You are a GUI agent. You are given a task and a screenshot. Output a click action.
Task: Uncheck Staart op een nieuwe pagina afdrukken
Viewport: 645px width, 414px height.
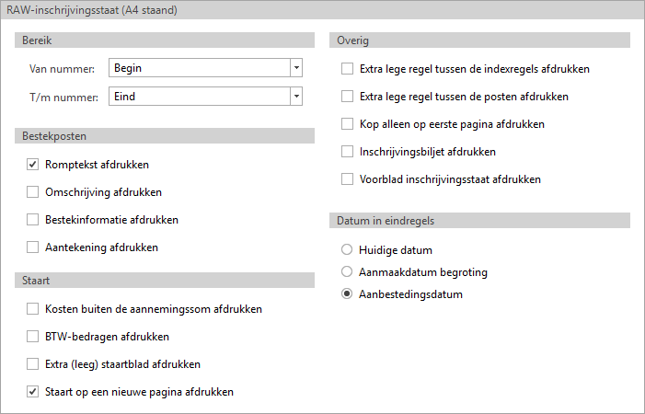click(33, 392)
